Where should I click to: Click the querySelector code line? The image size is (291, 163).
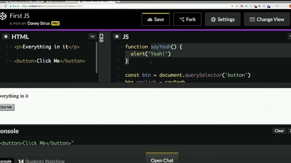pos(188,75)
